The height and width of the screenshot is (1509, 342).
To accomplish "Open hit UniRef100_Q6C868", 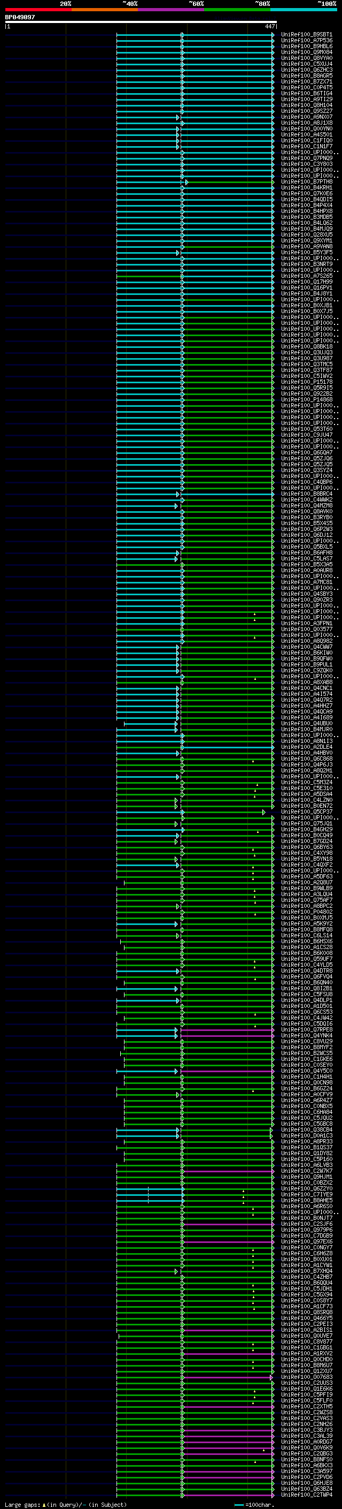I will click(x=307, y=759).
